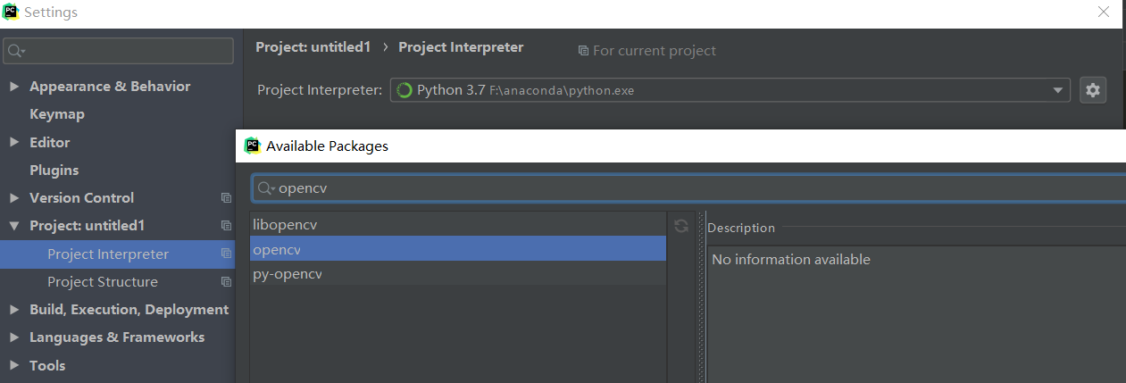This screenshot has height=383, width=1126.
Task: Open the Project Interpreter dropdown
Action: (1059, 90)
